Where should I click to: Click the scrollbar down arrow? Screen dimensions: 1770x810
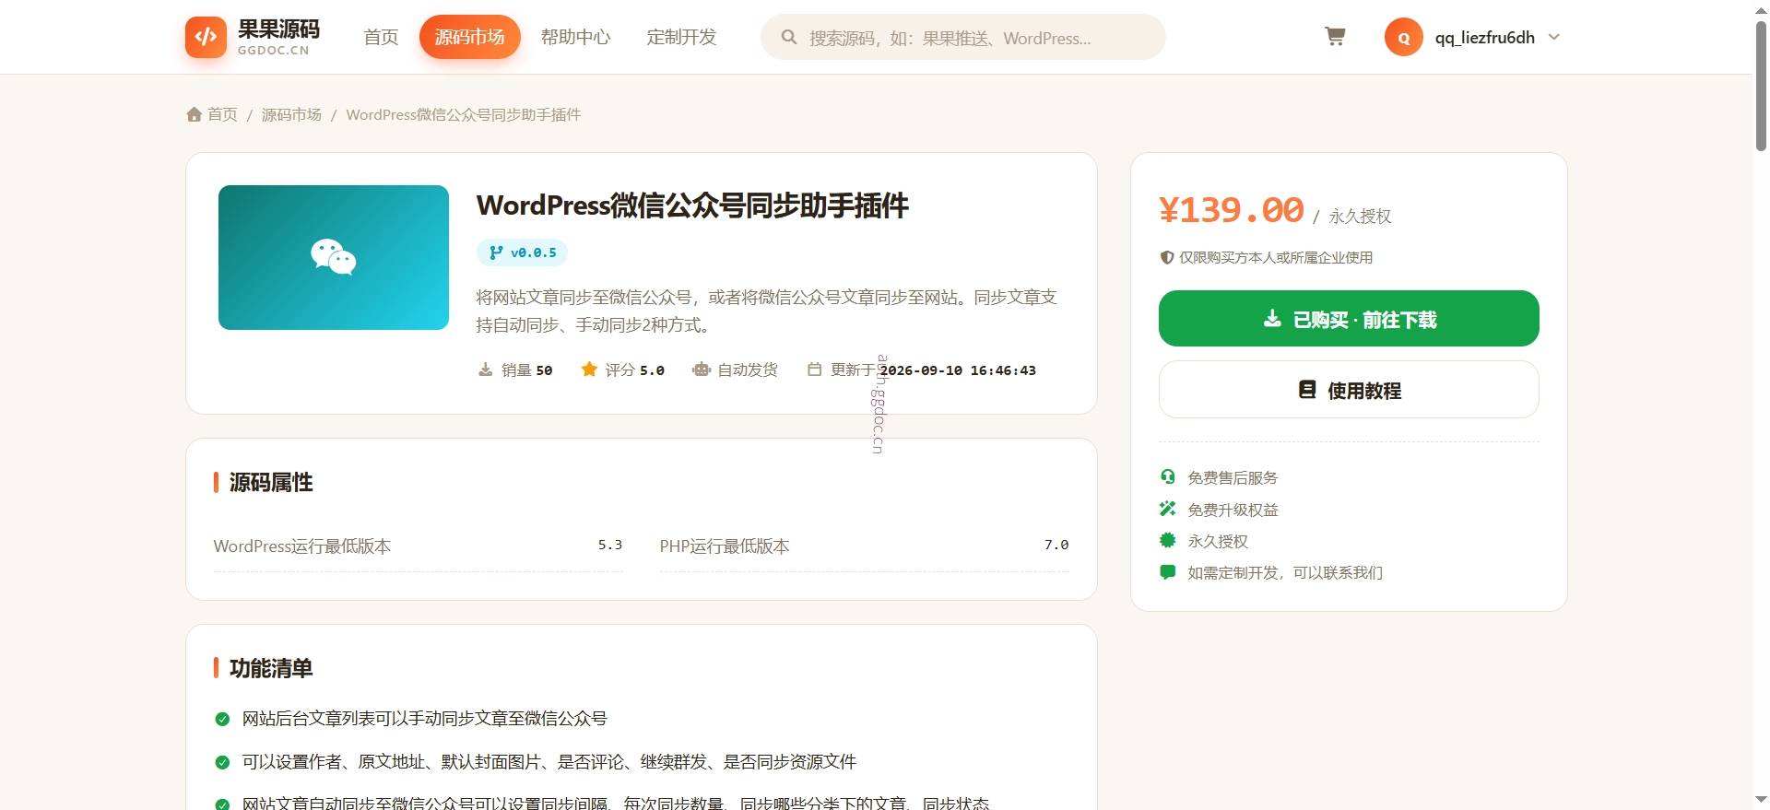tap(1761, 800)
